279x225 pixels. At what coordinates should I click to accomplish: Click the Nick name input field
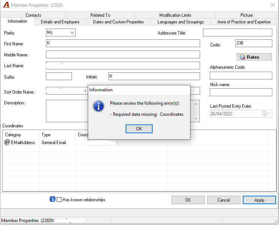241,92
